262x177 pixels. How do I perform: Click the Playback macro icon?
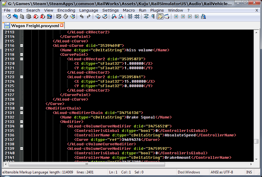(x=190, y=16)
